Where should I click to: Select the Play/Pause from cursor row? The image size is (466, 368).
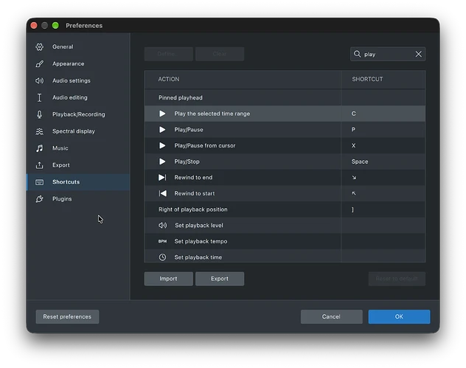(x=285, y=145)
